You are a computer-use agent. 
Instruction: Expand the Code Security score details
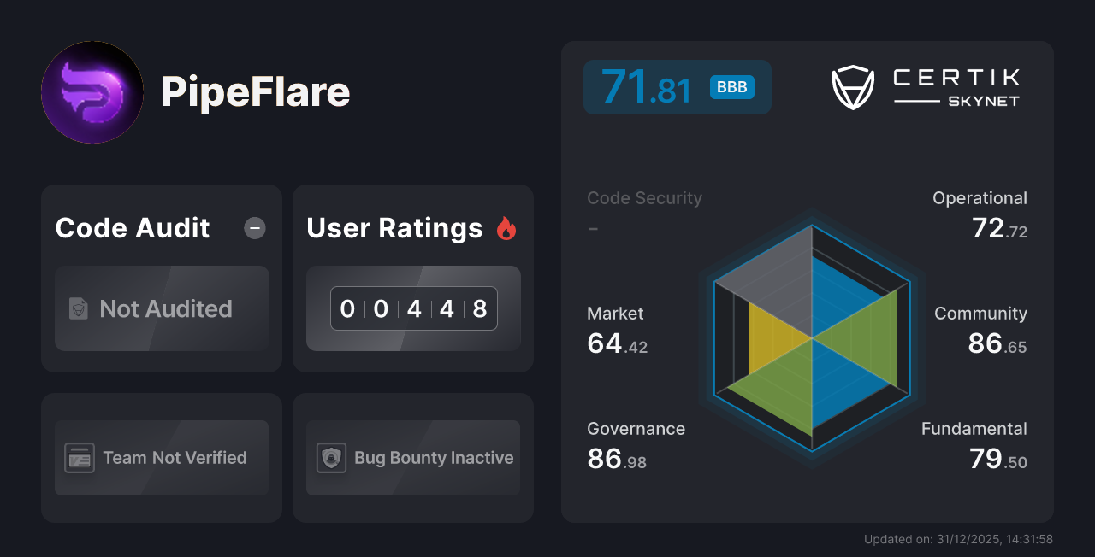pos(644,212)
